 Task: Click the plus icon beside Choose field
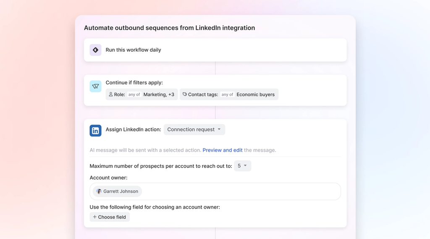pyautogui.click(x=94, y=217)
